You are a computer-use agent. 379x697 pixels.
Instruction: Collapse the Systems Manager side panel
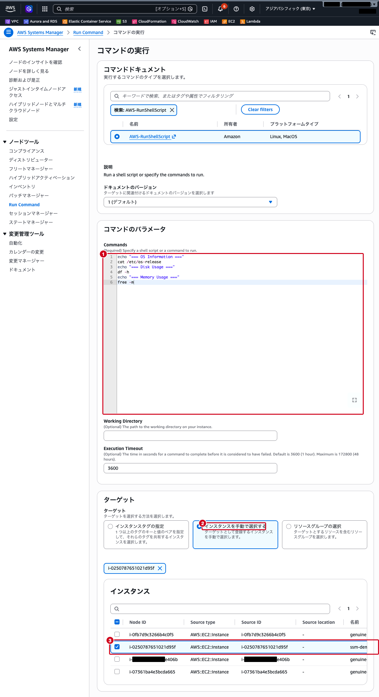tap(79, 49)
